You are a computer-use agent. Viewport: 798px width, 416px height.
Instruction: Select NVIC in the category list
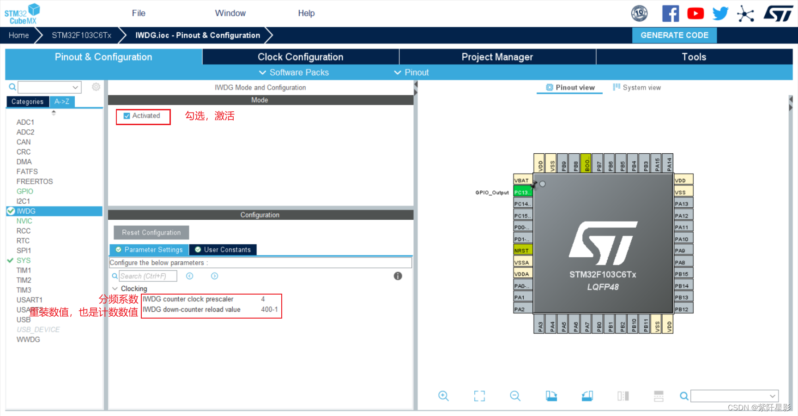(x=24, y=221)
